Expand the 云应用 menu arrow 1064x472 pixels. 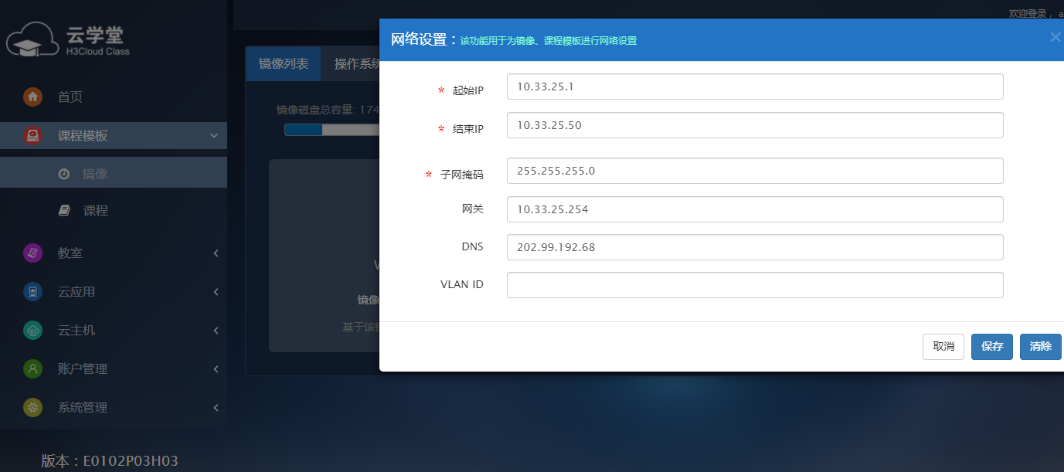pyautogui.click(x=216, y=292)
